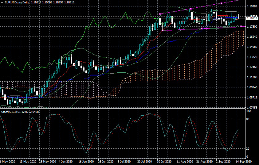Select upper channel line's rightmost anchor point
259x165 pixels.
click(x=221, y=3)
